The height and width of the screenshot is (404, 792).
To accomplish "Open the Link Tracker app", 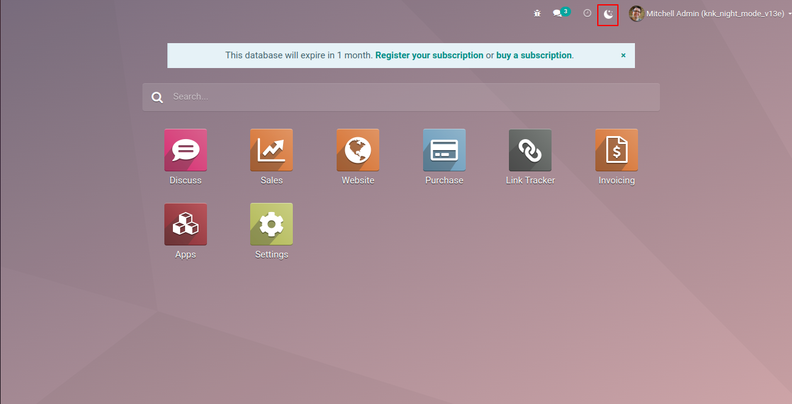I will pos(530,150).
